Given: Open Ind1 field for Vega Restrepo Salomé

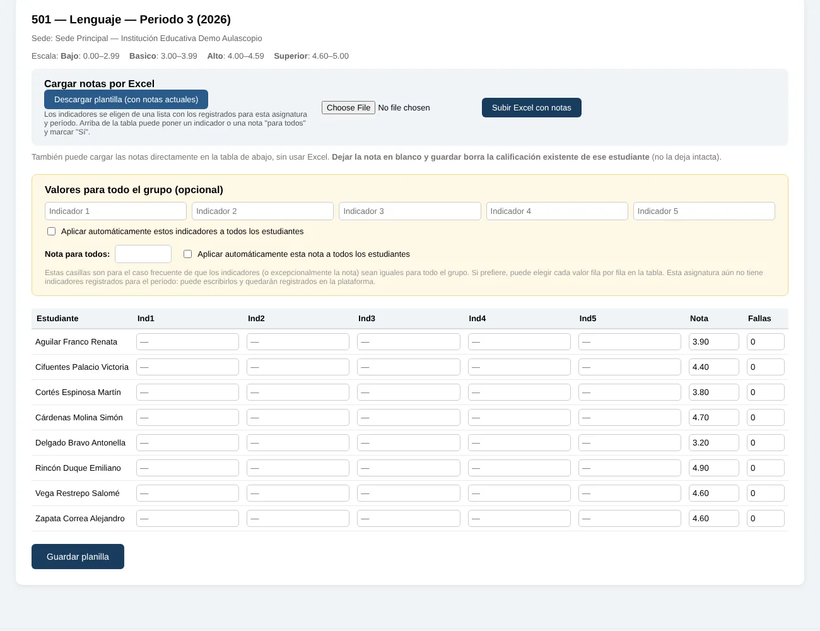Looking at the screenshot, I should tap(187, 493).
